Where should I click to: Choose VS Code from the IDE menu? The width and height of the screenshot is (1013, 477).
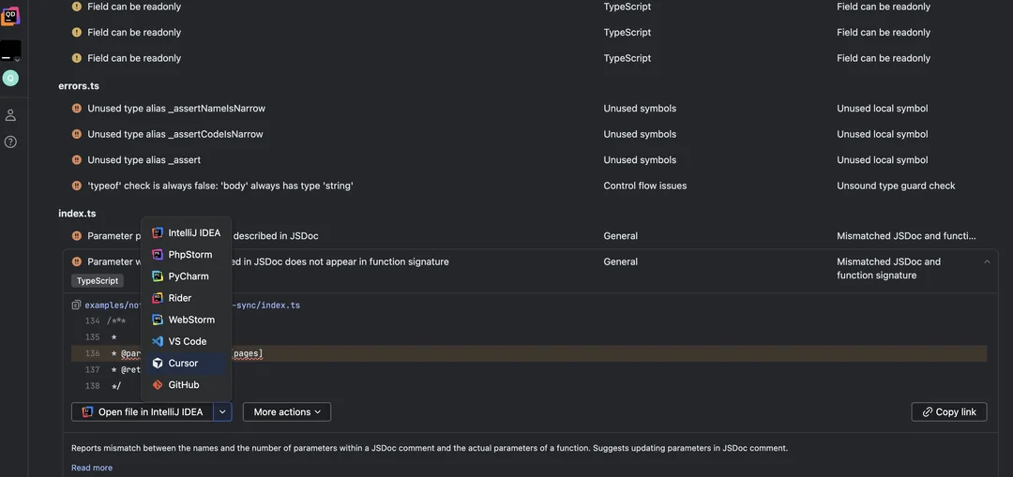186,341
